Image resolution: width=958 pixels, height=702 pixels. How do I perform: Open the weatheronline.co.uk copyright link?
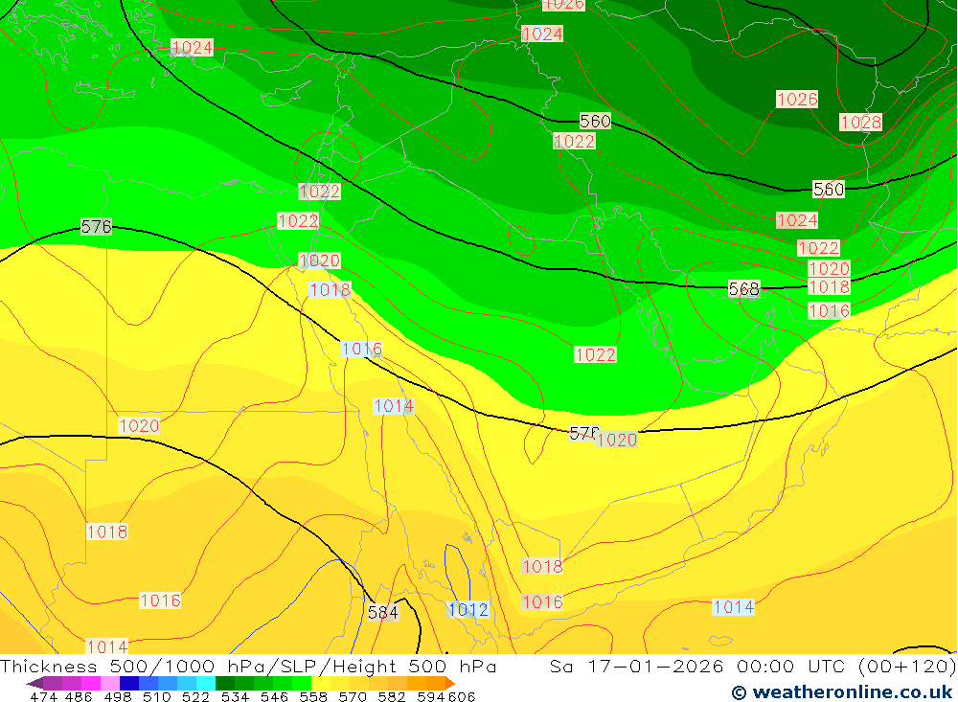pos(842,692)
